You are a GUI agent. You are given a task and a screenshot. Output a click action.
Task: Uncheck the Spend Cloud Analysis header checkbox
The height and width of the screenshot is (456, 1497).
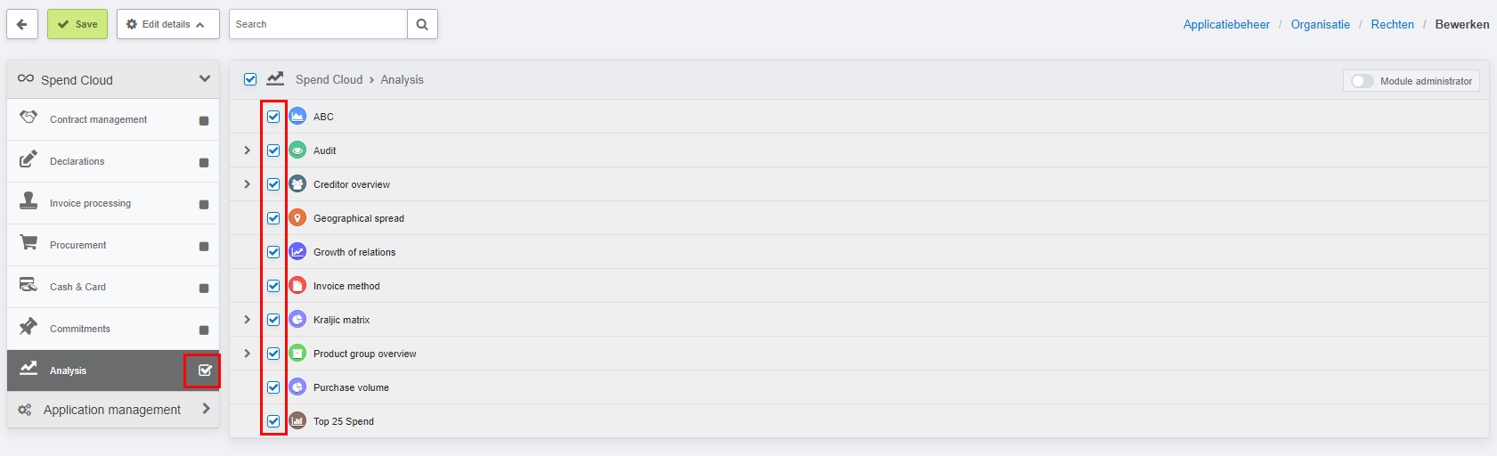click(250, 79)
